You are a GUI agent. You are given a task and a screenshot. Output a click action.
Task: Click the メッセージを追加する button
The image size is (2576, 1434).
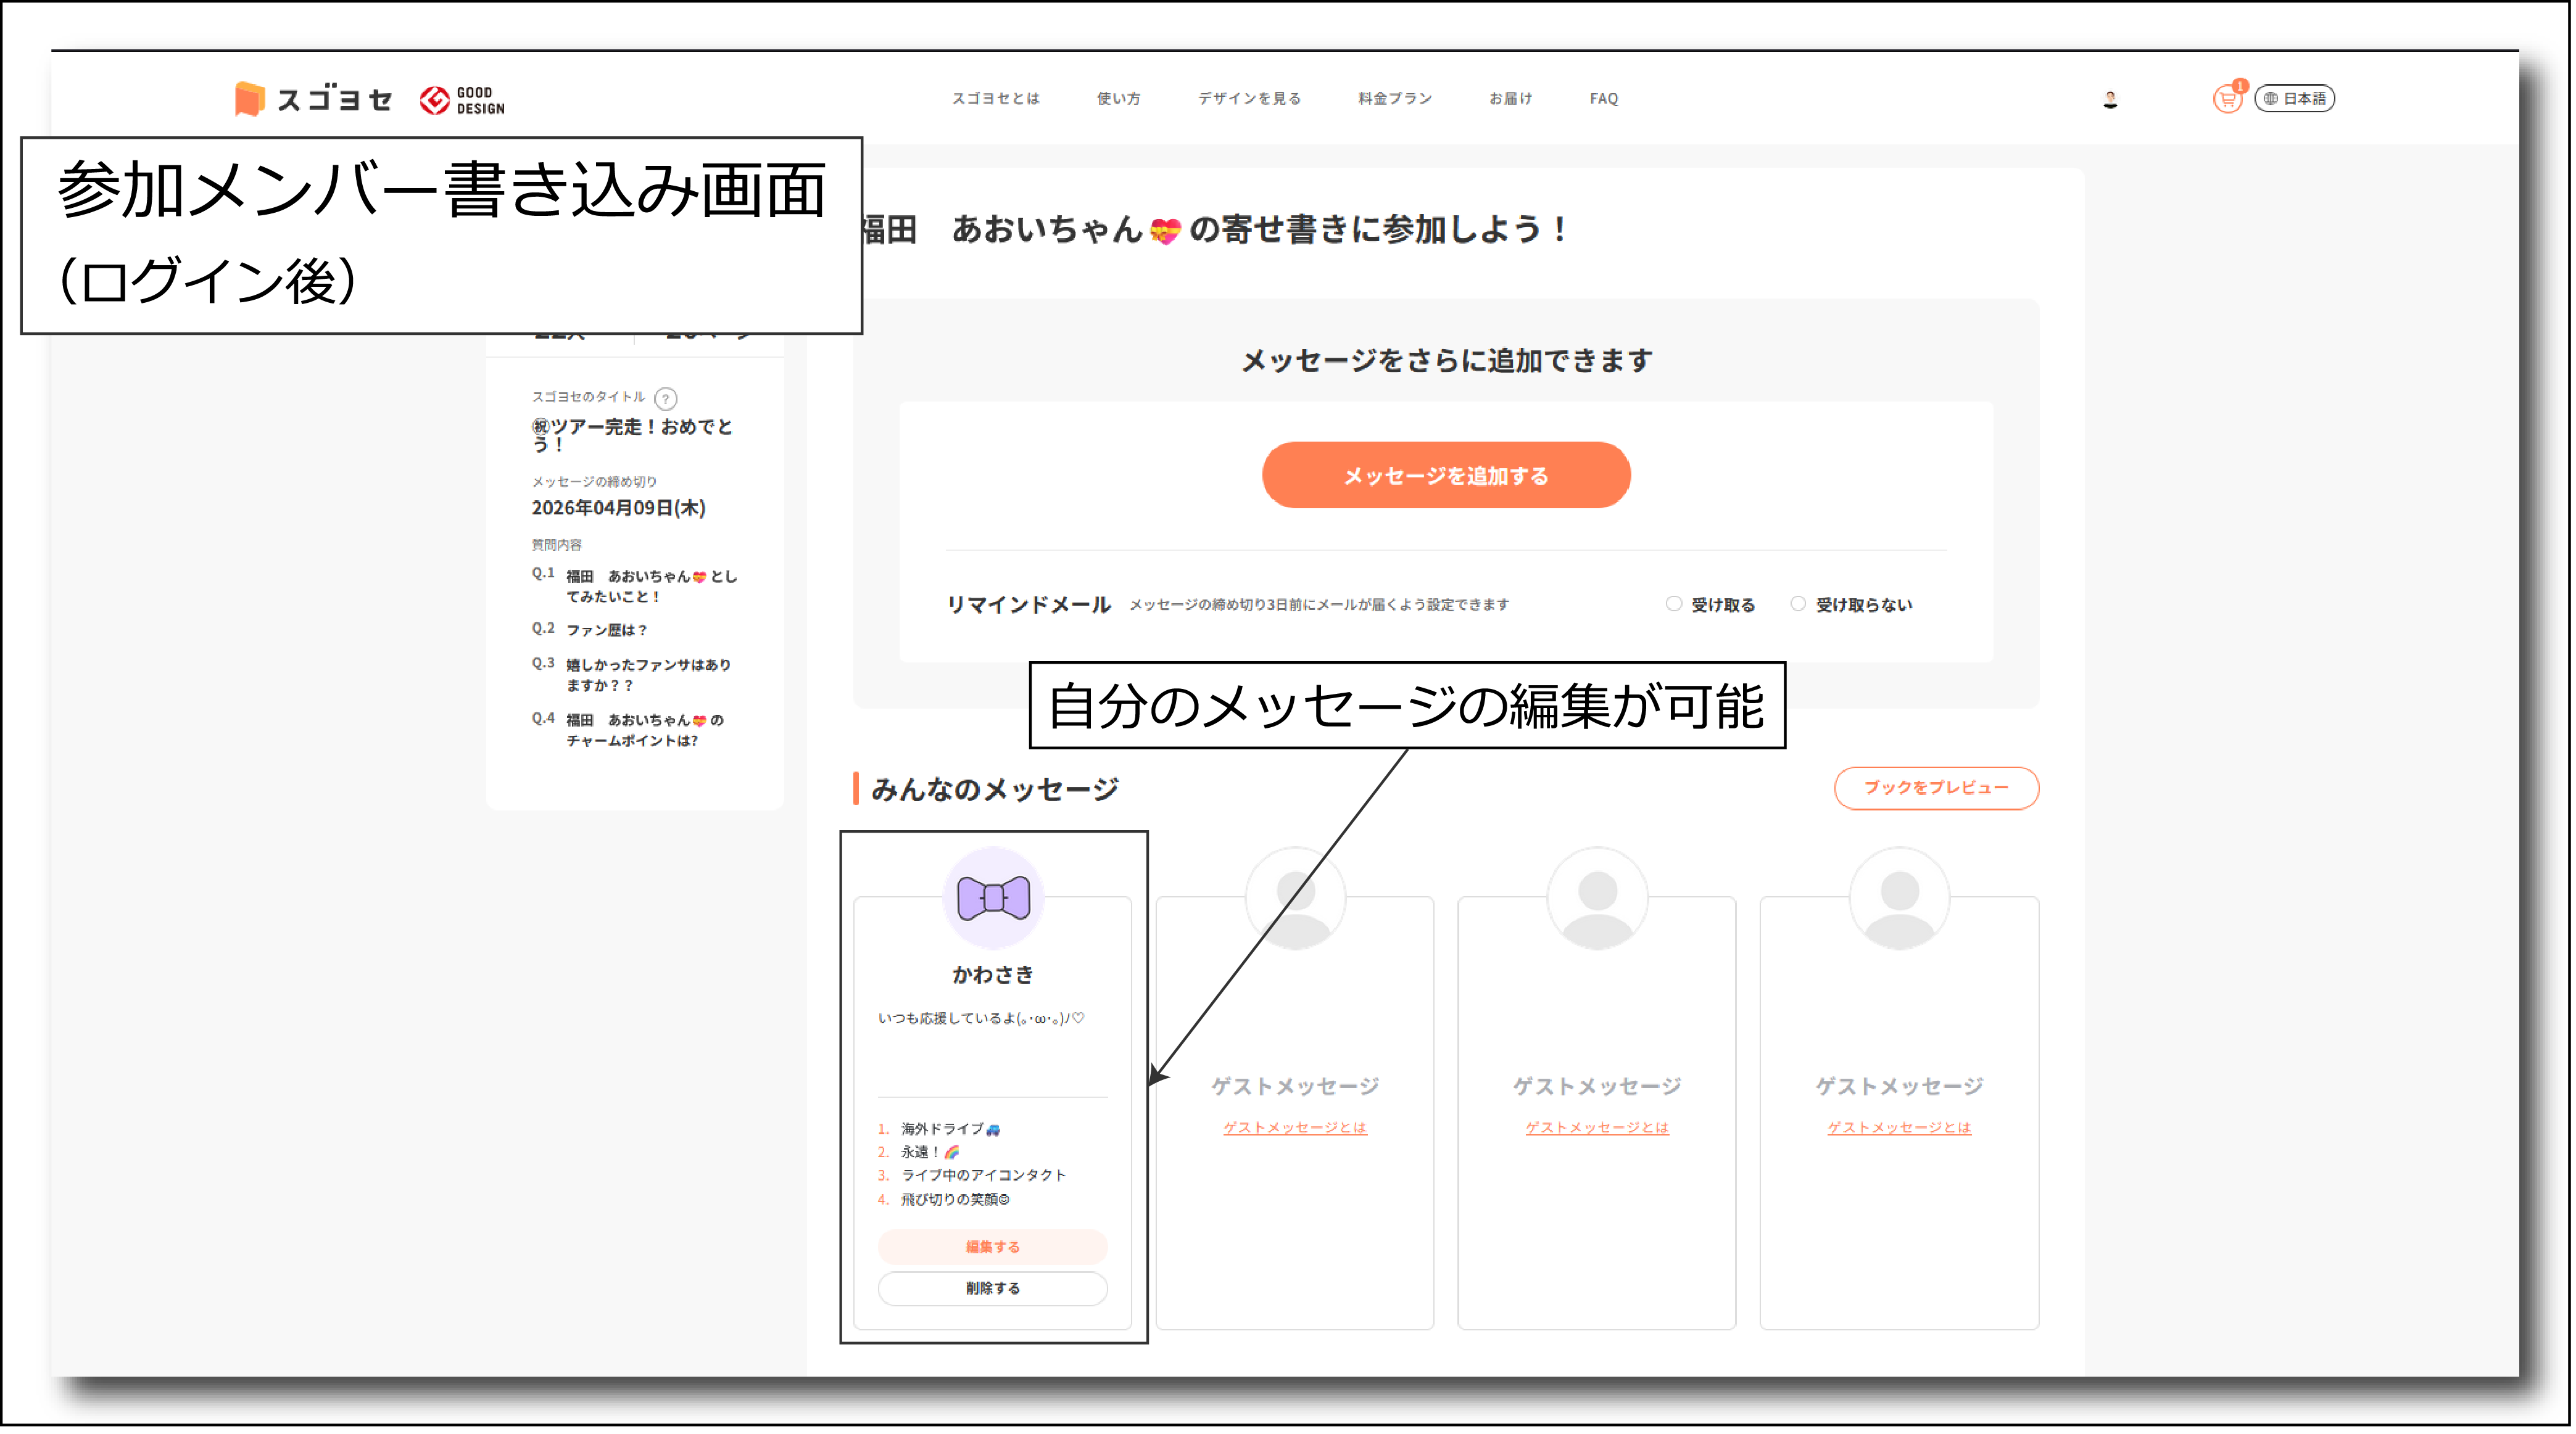point(1446,476)
